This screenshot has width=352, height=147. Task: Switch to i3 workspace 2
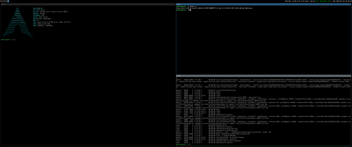pos(2,1)
